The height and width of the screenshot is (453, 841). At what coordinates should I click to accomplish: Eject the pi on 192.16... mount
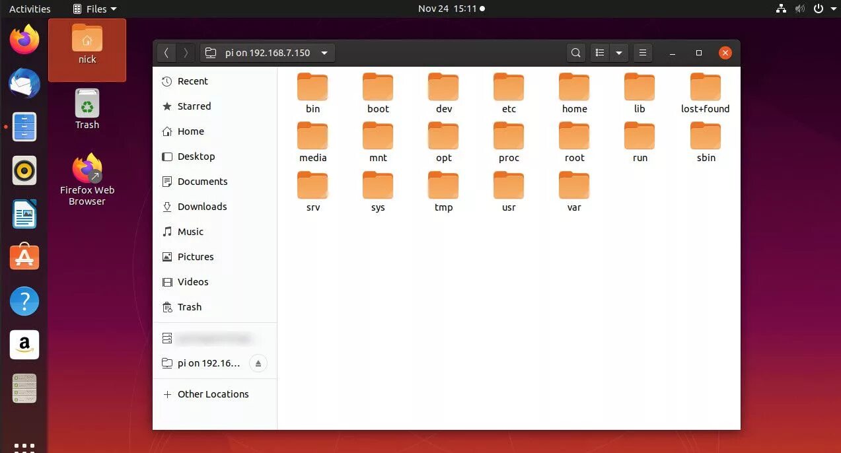tap(258, 363)
